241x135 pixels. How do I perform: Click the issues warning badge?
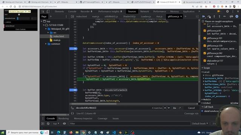tap(219, 12)
